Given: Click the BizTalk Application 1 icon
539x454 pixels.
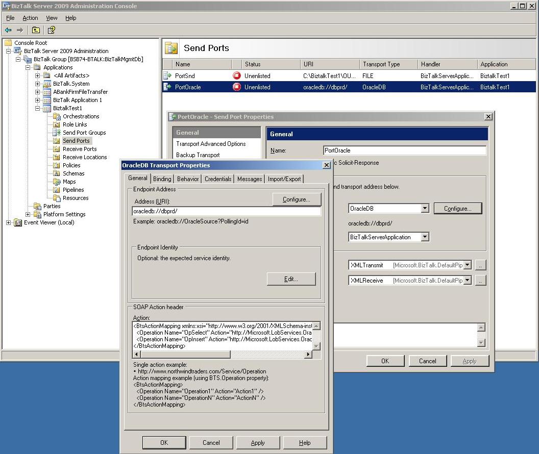Looking at the screenshot, I should (47, 100).
